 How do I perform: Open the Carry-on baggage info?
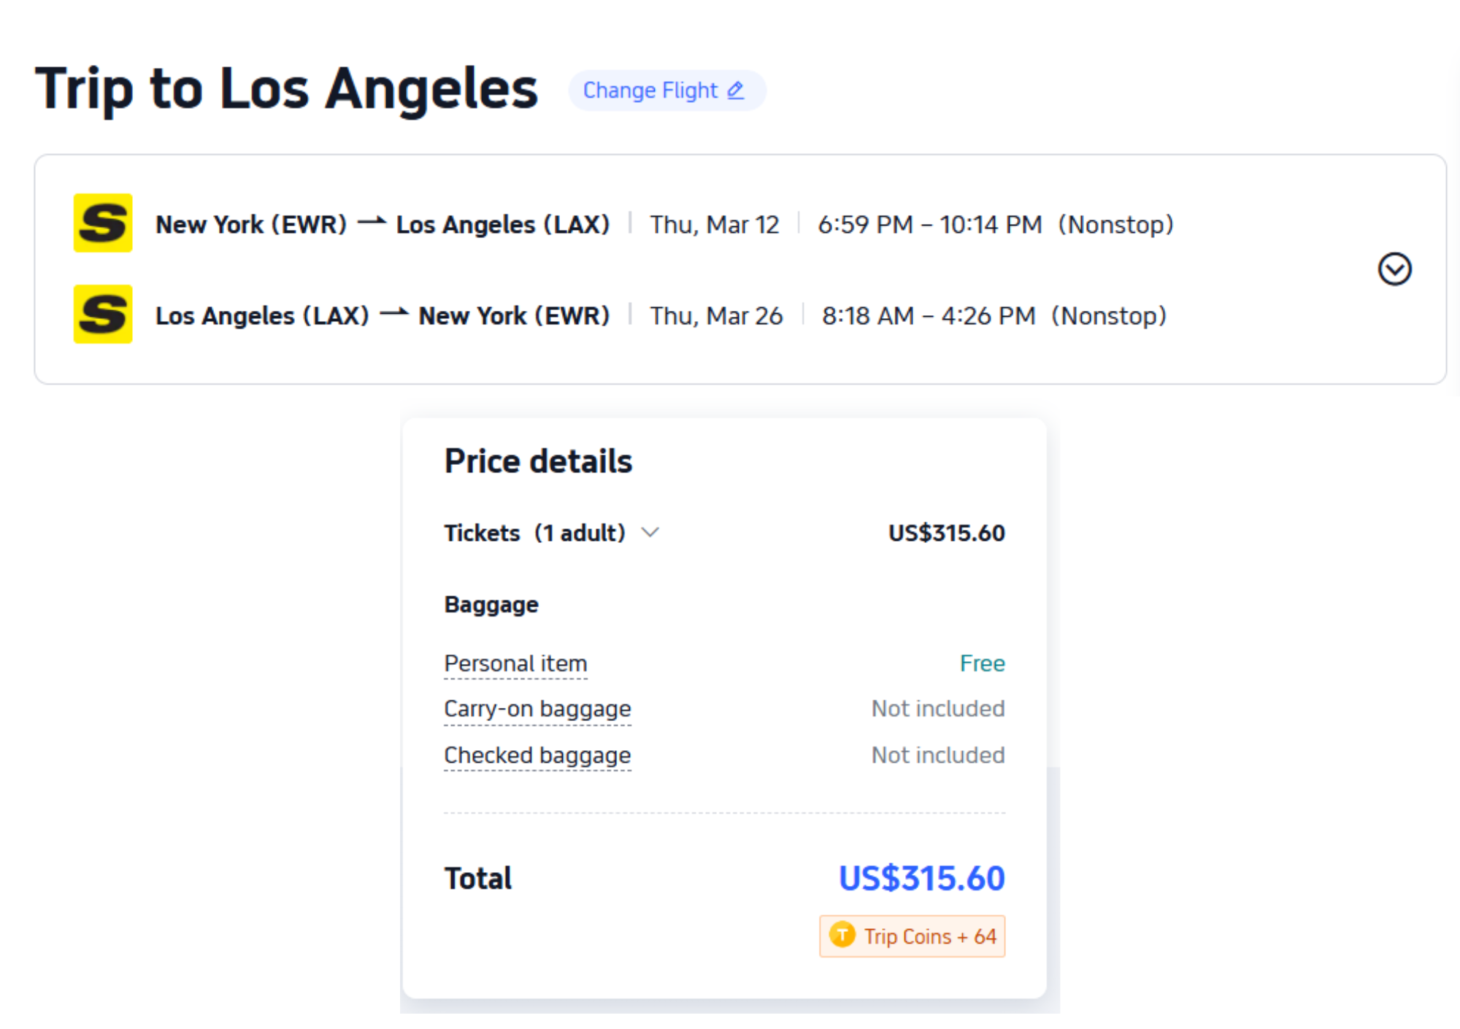(x=537, y=709)
